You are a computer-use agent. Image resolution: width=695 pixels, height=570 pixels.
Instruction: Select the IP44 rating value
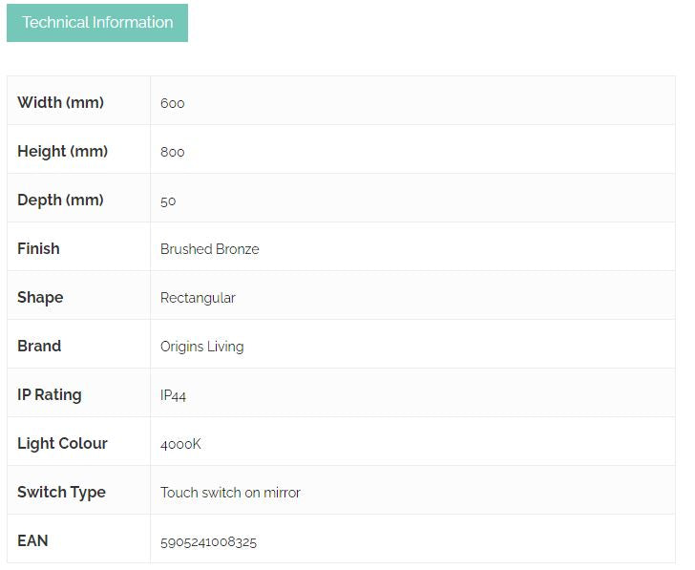pyautogui.click(x=173, y=395)
